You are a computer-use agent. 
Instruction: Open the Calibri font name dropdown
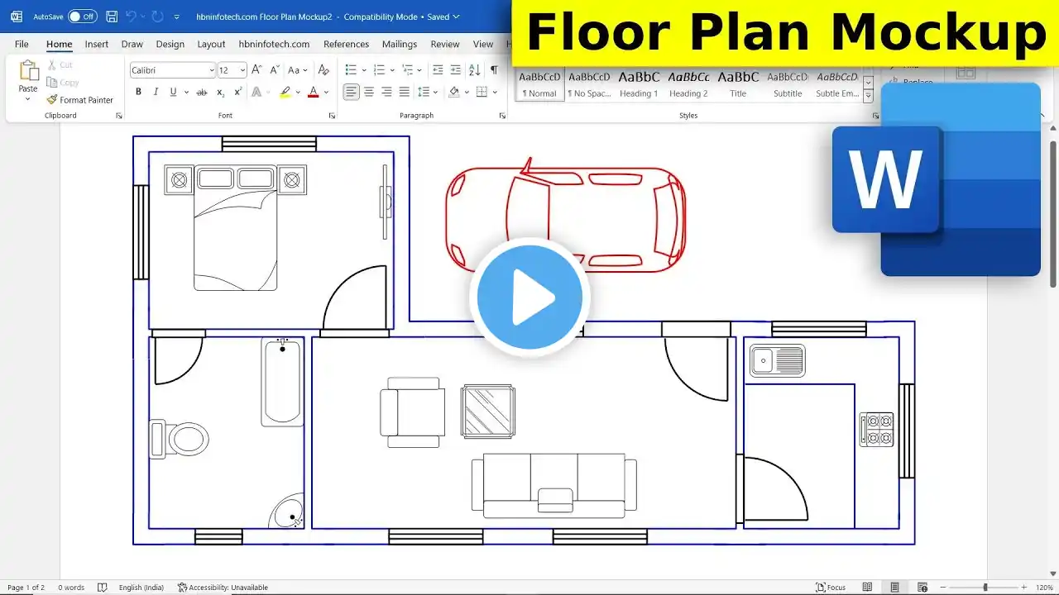pos(210,70)
